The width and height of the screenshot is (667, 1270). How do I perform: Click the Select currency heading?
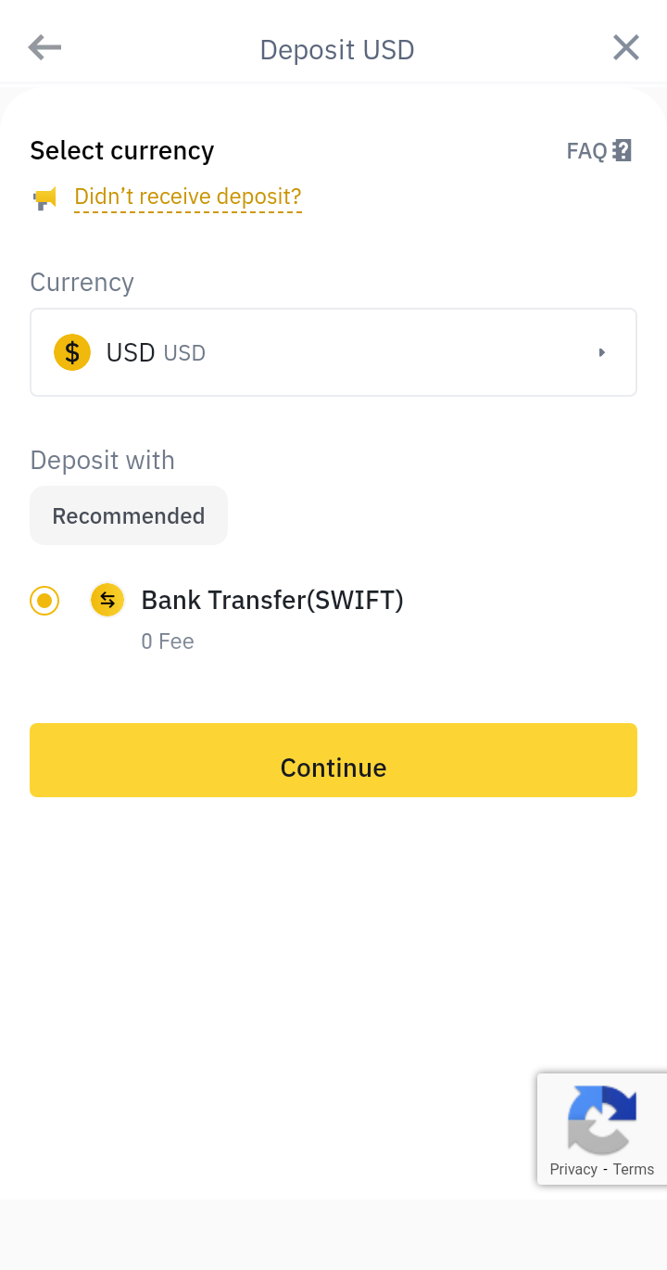pos(122,150)
